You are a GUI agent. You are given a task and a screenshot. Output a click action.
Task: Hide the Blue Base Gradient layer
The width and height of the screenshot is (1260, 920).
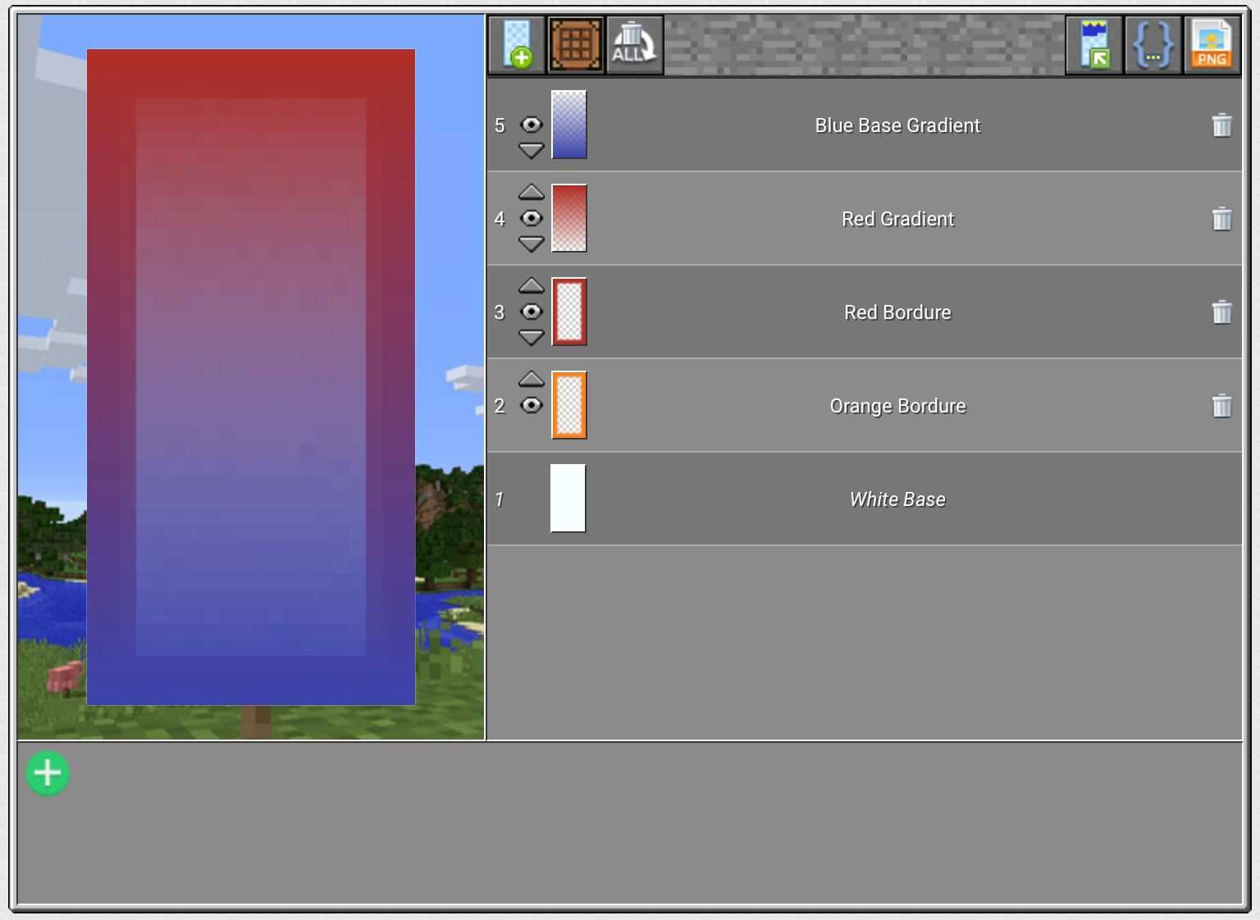532,125
